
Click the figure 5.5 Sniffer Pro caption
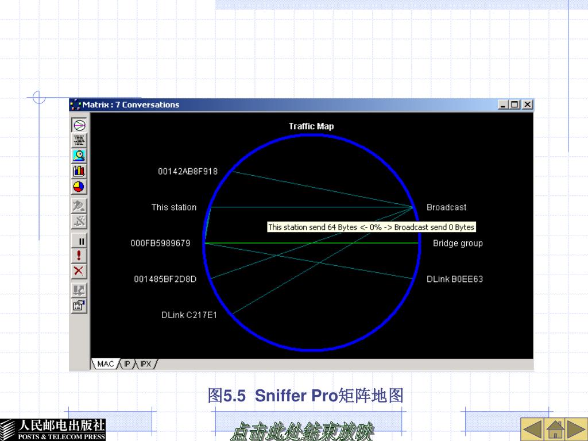[305, 396]
